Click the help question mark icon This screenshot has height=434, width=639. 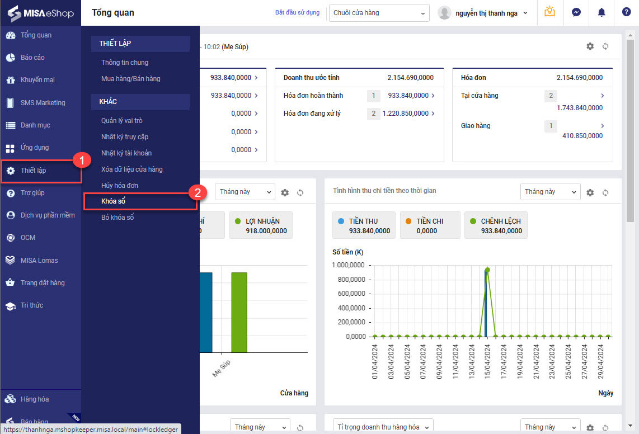(626, 12)
